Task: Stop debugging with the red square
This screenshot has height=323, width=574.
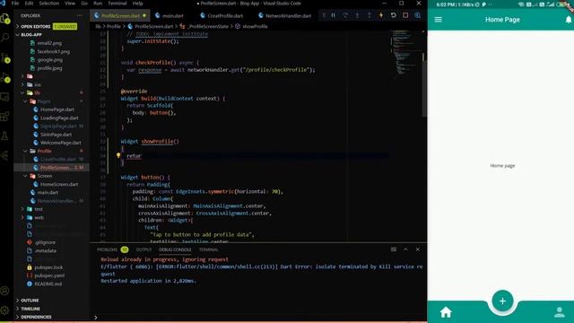Action: (x=405, y=15)
